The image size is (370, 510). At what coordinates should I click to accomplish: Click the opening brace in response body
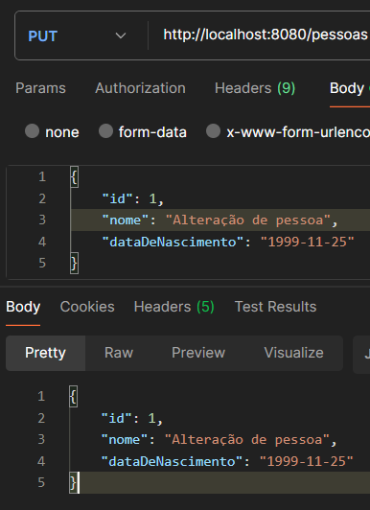73,397
